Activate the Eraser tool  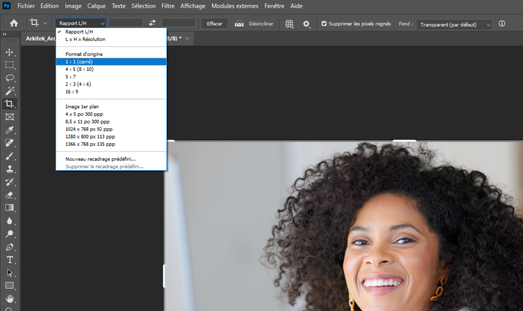(x=9, y=195)
